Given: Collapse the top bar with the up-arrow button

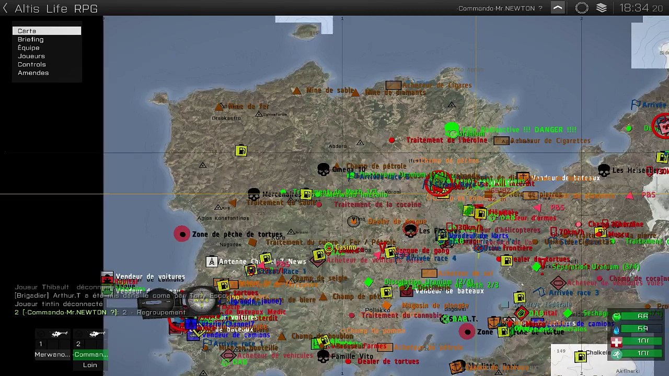Looking at the screenshot, I should (x=558, y=8).
